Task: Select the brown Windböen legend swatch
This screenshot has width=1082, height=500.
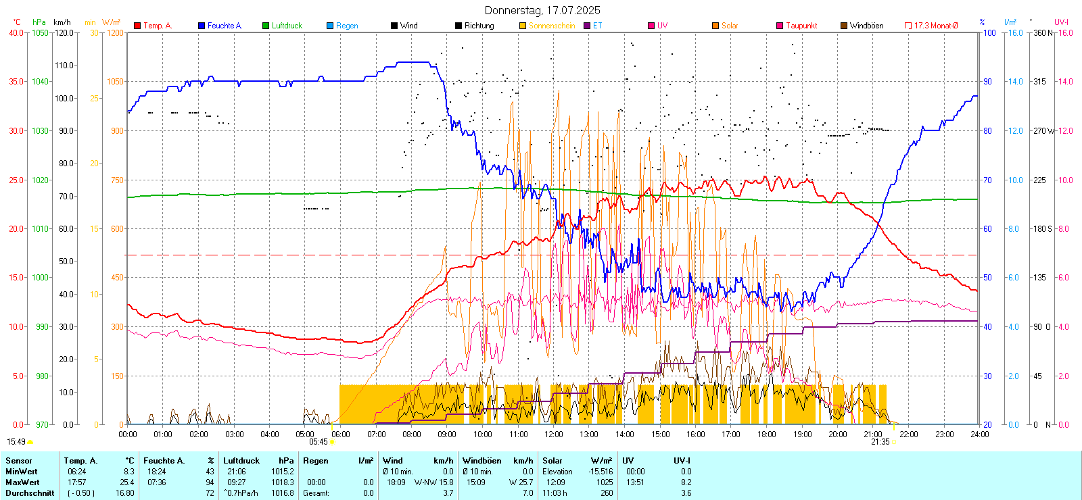Action: (x=844, y=26)
